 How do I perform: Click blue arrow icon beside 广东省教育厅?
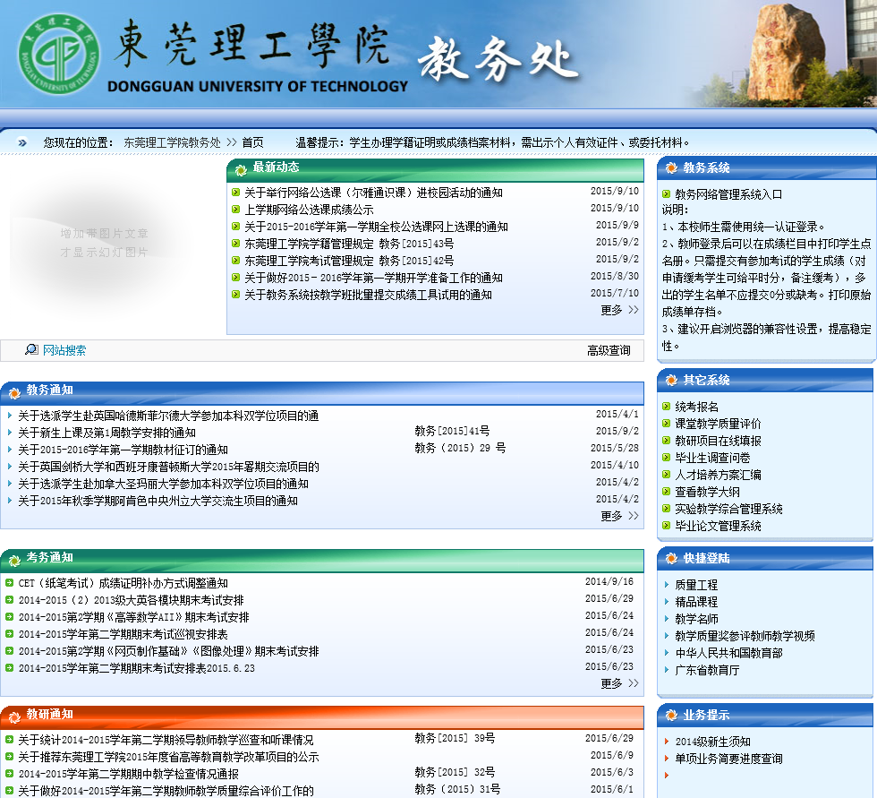coord(667,669)
